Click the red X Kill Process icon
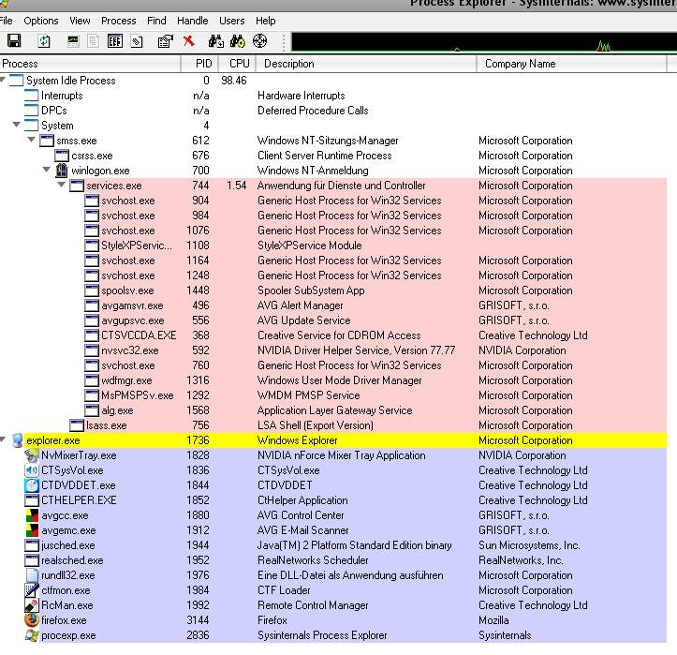This screenshot has width=677, height=655. [188, 41]
